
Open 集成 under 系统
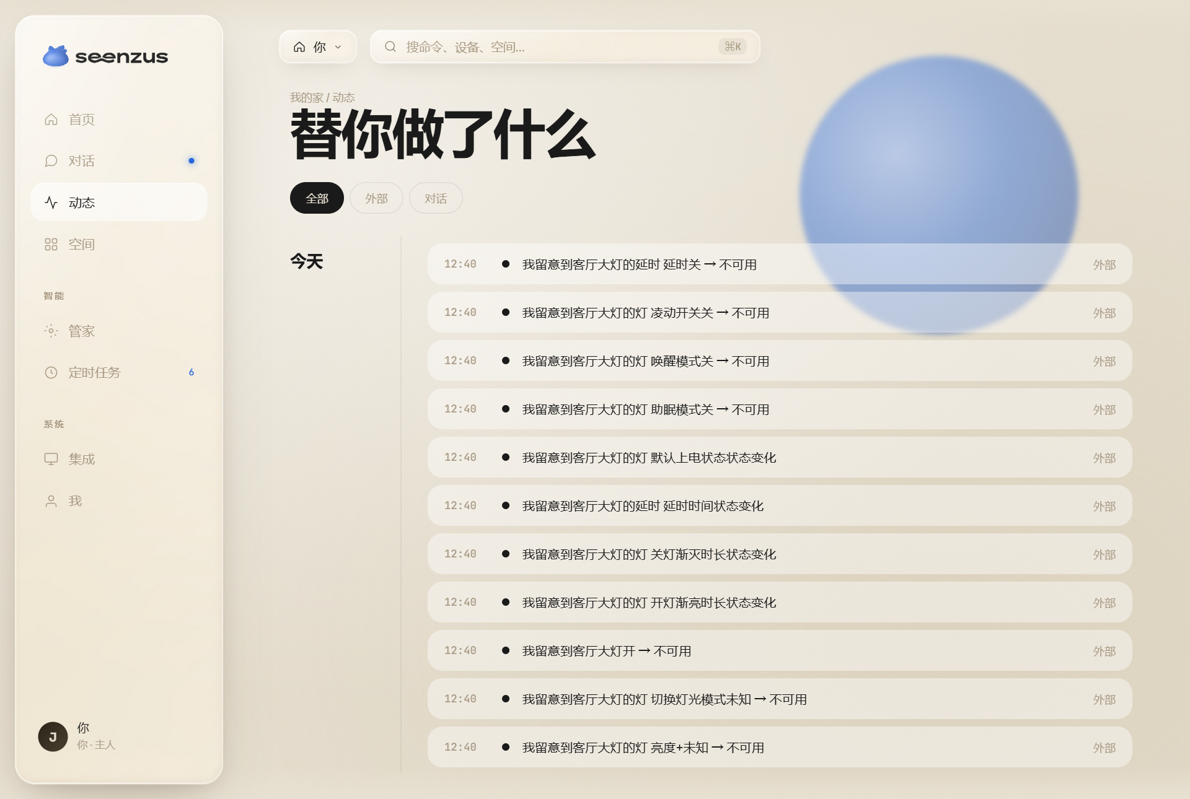point(119,459)
